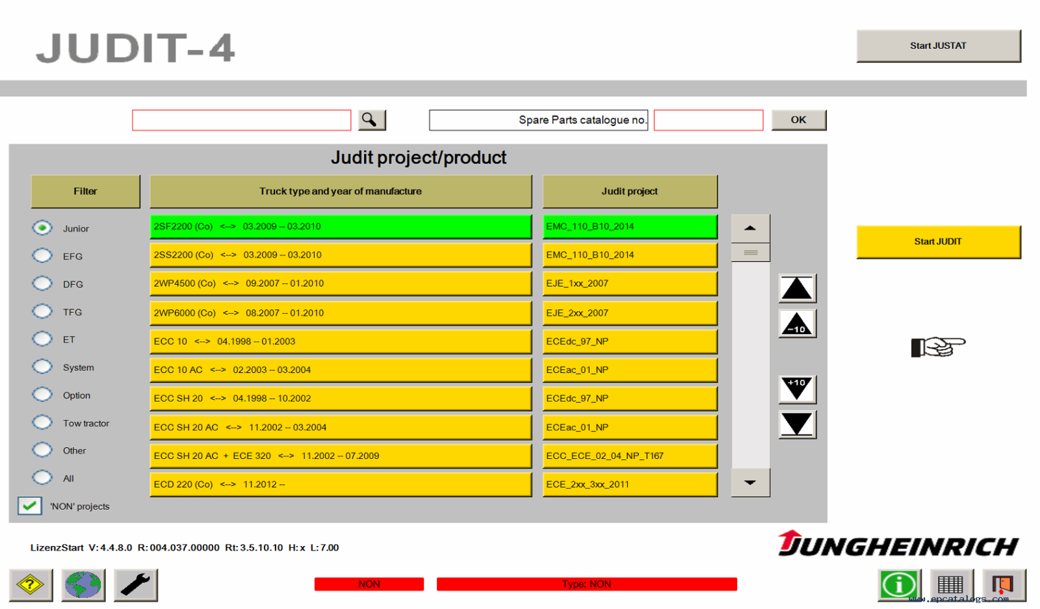
Task: Click the red NON status bar
Action: click(x=369, y=584)
